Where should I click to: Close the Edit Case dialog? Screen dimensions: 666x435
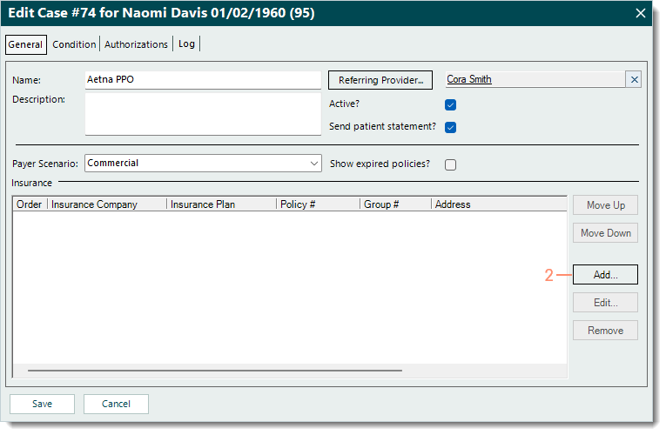click(x=641, y=13)
